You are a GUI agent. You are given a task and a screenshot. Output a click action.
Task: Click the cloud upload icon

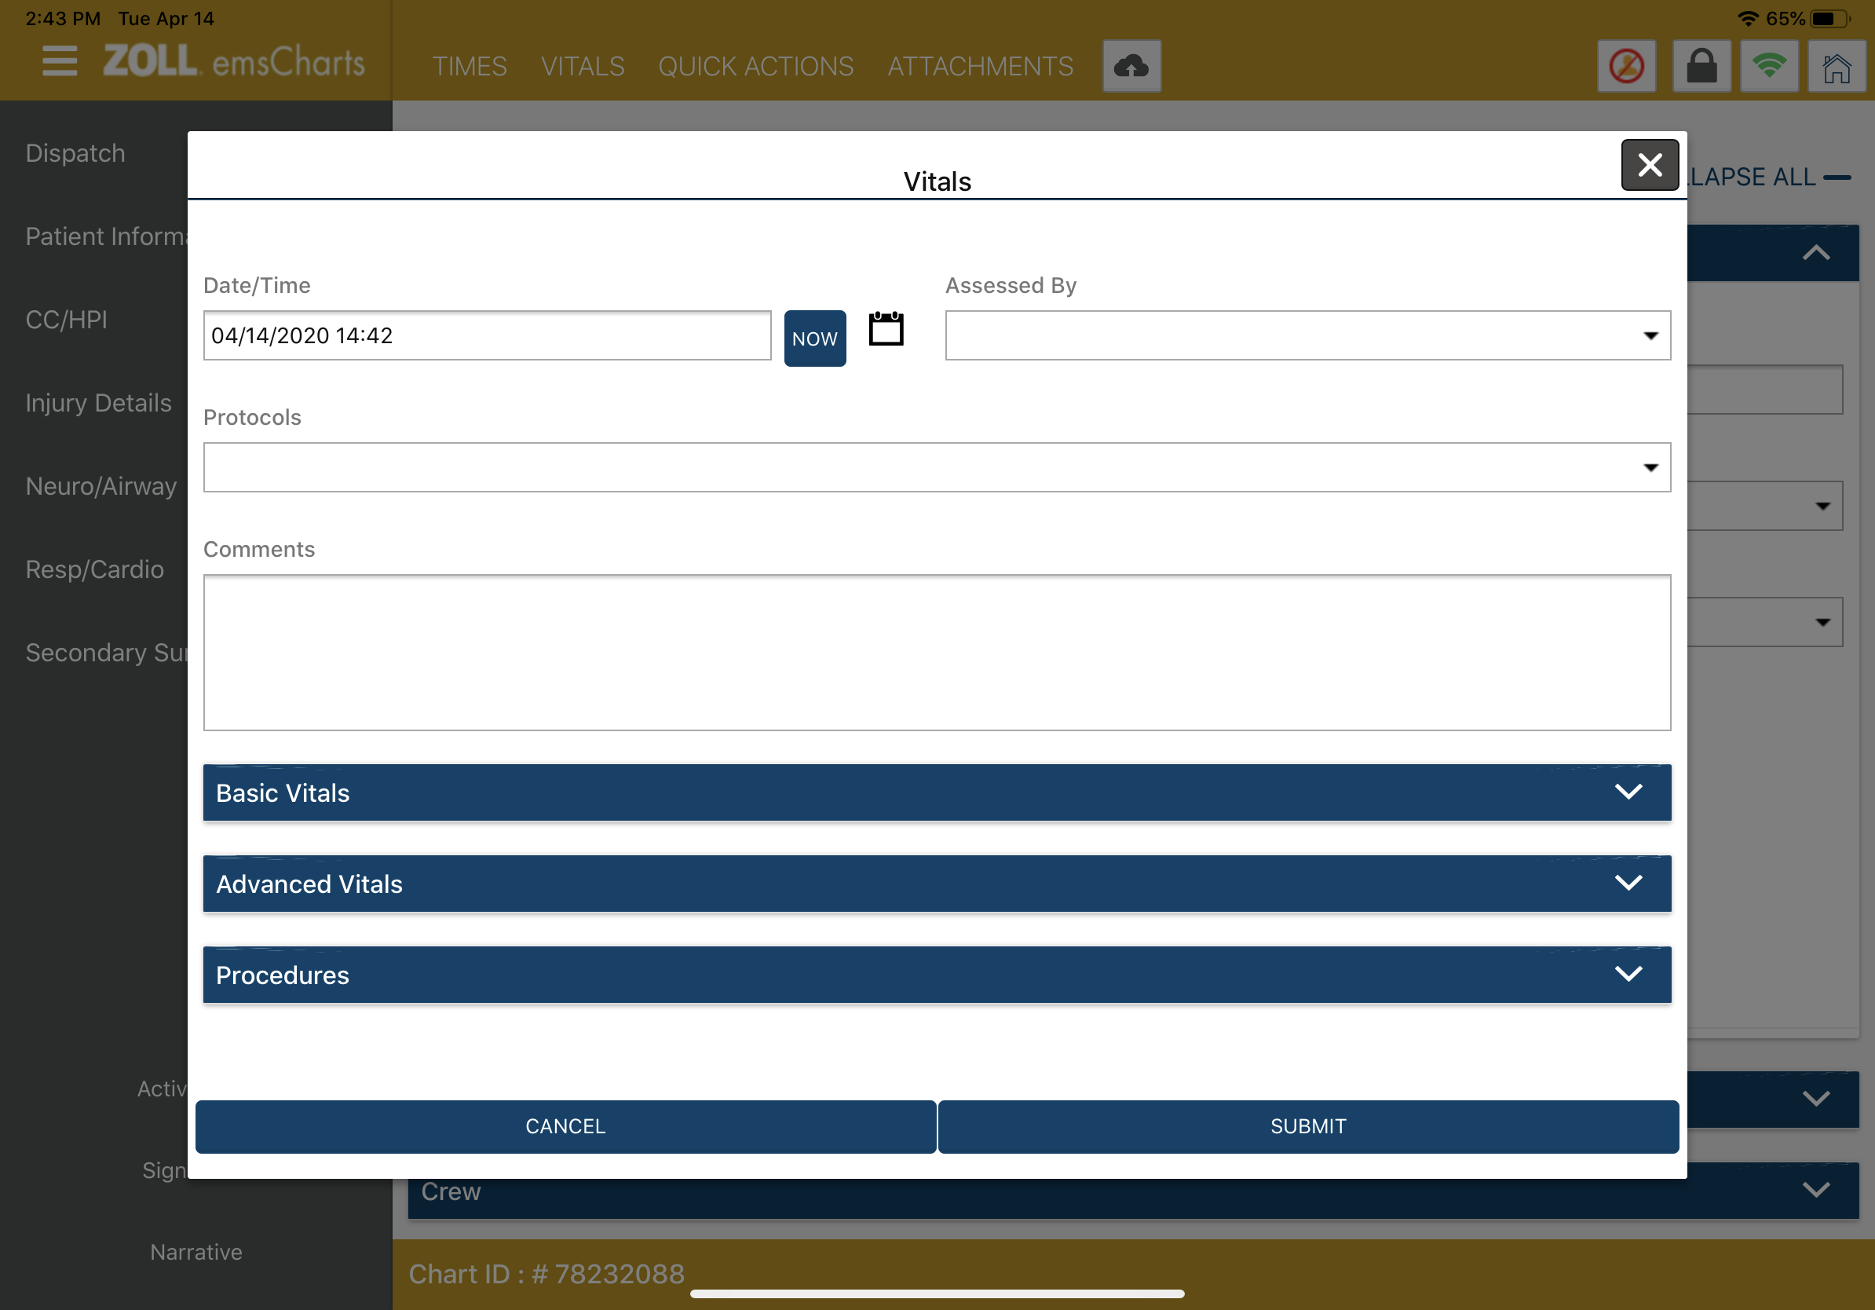[1131, 66]
